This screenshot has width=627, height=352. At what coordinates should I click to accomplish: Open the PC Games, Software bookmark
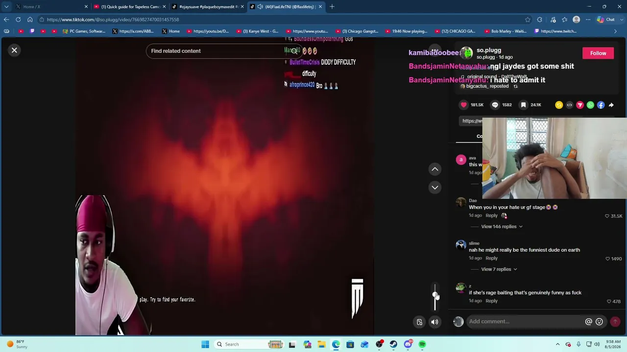[x=84, y=31]
